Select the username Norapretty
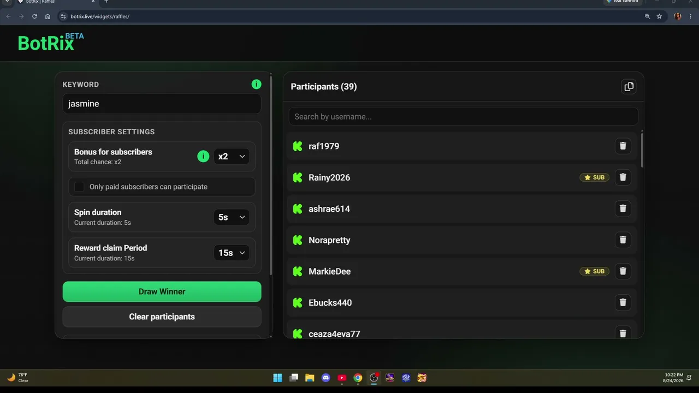This screenshot has width=699, height=393. pyautogui.click(x=329, y=240)
